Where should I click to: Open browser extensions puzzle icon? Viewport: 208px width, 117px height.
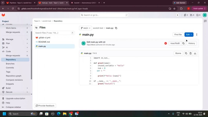pos(181,9)
